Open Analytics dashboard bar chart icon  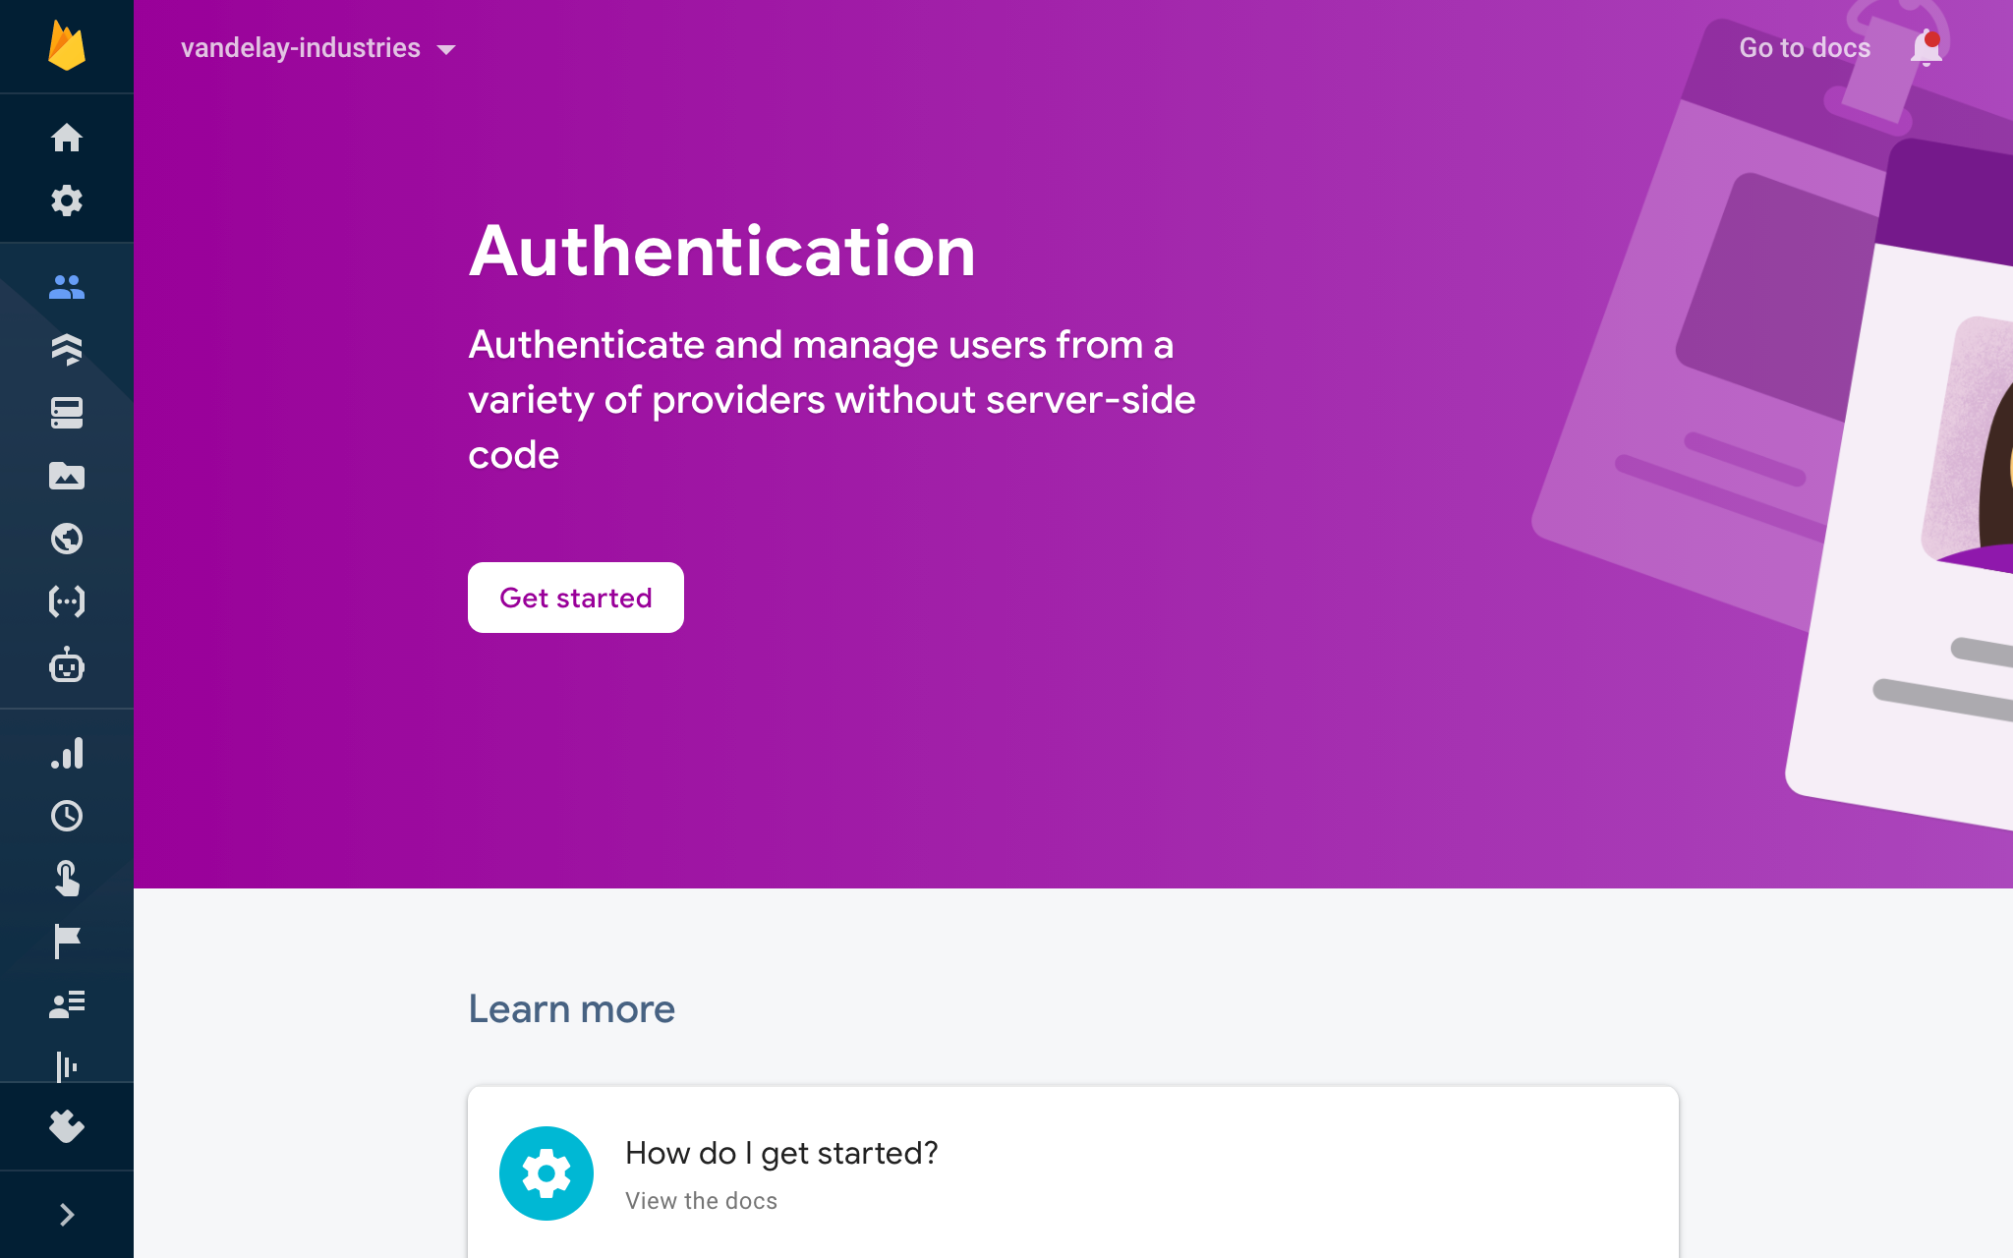(x=67, y=754)
